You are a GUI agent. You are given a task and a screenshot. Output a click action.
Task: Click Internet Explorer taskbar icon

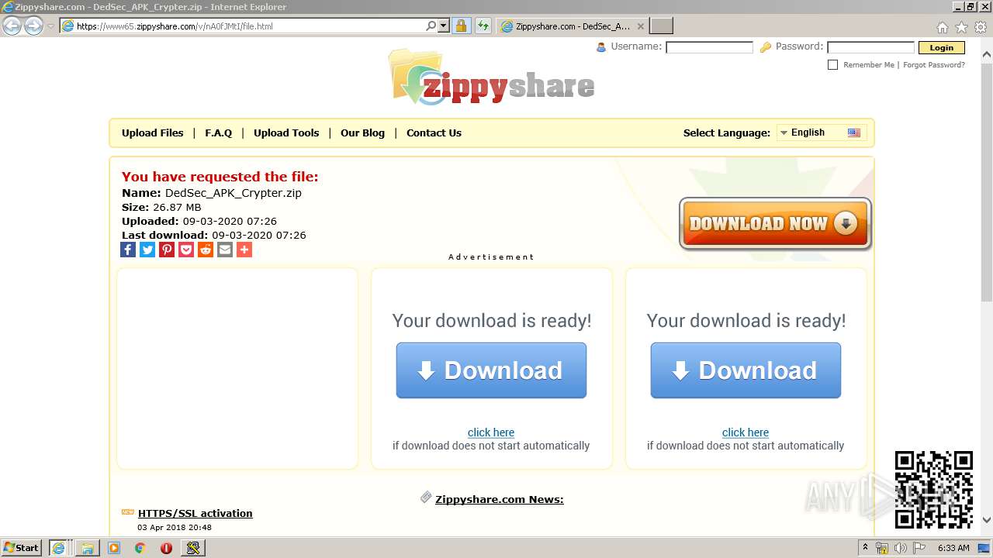tap(58, 548)
